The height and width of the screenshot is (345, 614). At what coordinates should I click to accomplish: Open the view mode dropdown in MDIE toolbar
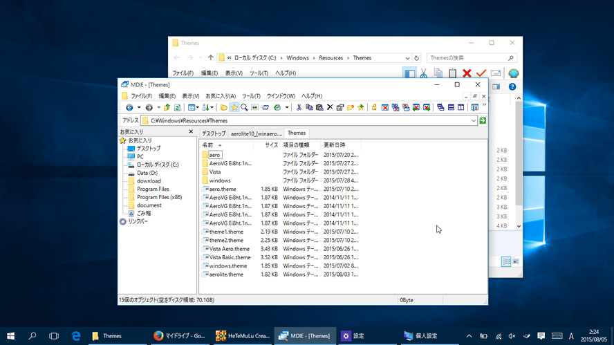[198, 107]
